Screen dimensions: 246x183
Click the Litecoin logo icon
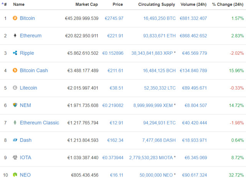[15, 88]
